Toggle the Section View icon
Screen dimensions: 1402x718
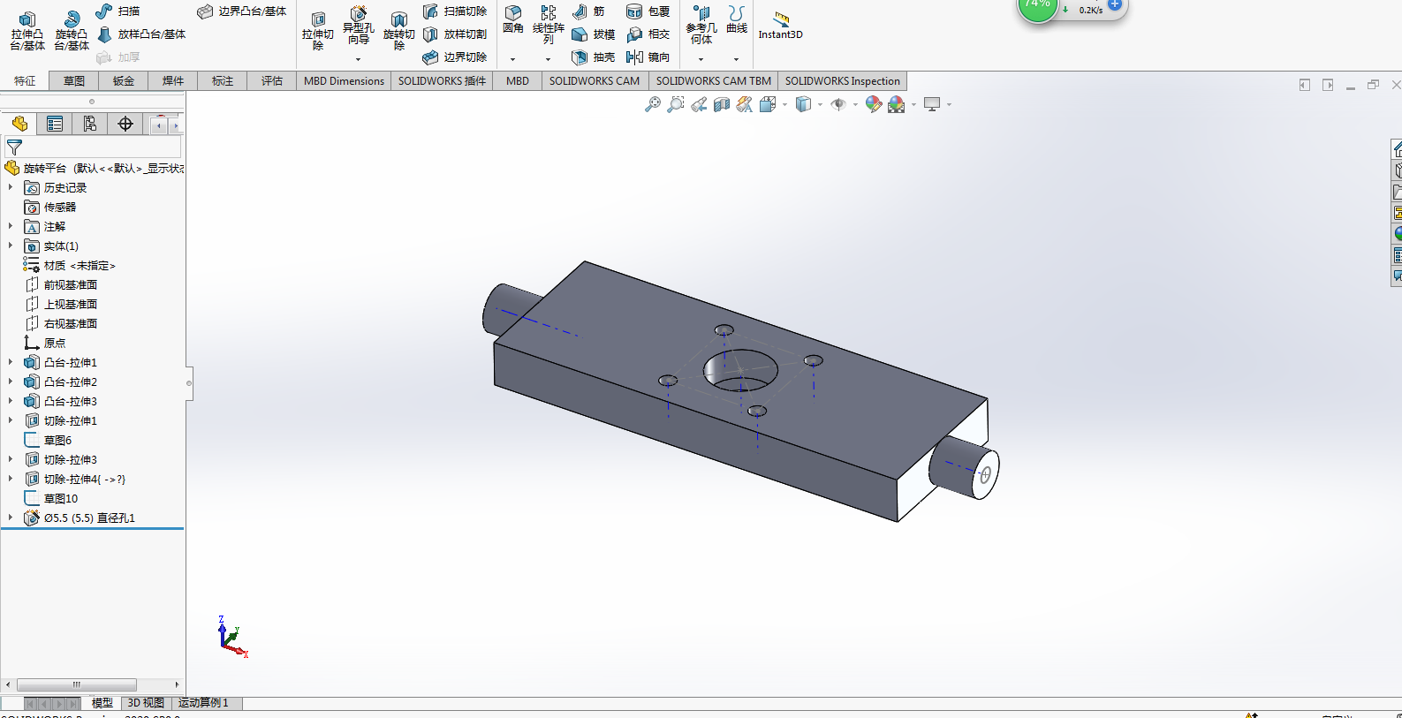[722, 104]
